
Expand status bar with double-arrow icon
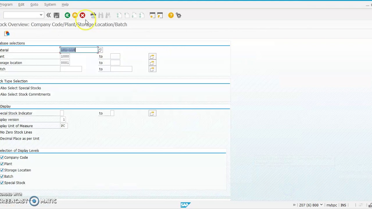(294, 205)
